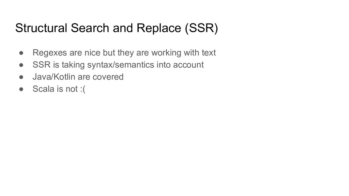The image size is (349, 196).
Task: Select the bullet marker before Regexes line
Action: pyautogui.click(x=21, y=53)
